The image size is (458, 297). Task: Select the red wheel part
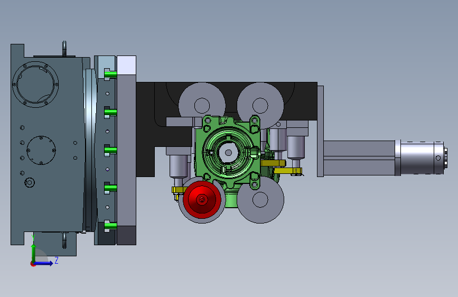202,199
